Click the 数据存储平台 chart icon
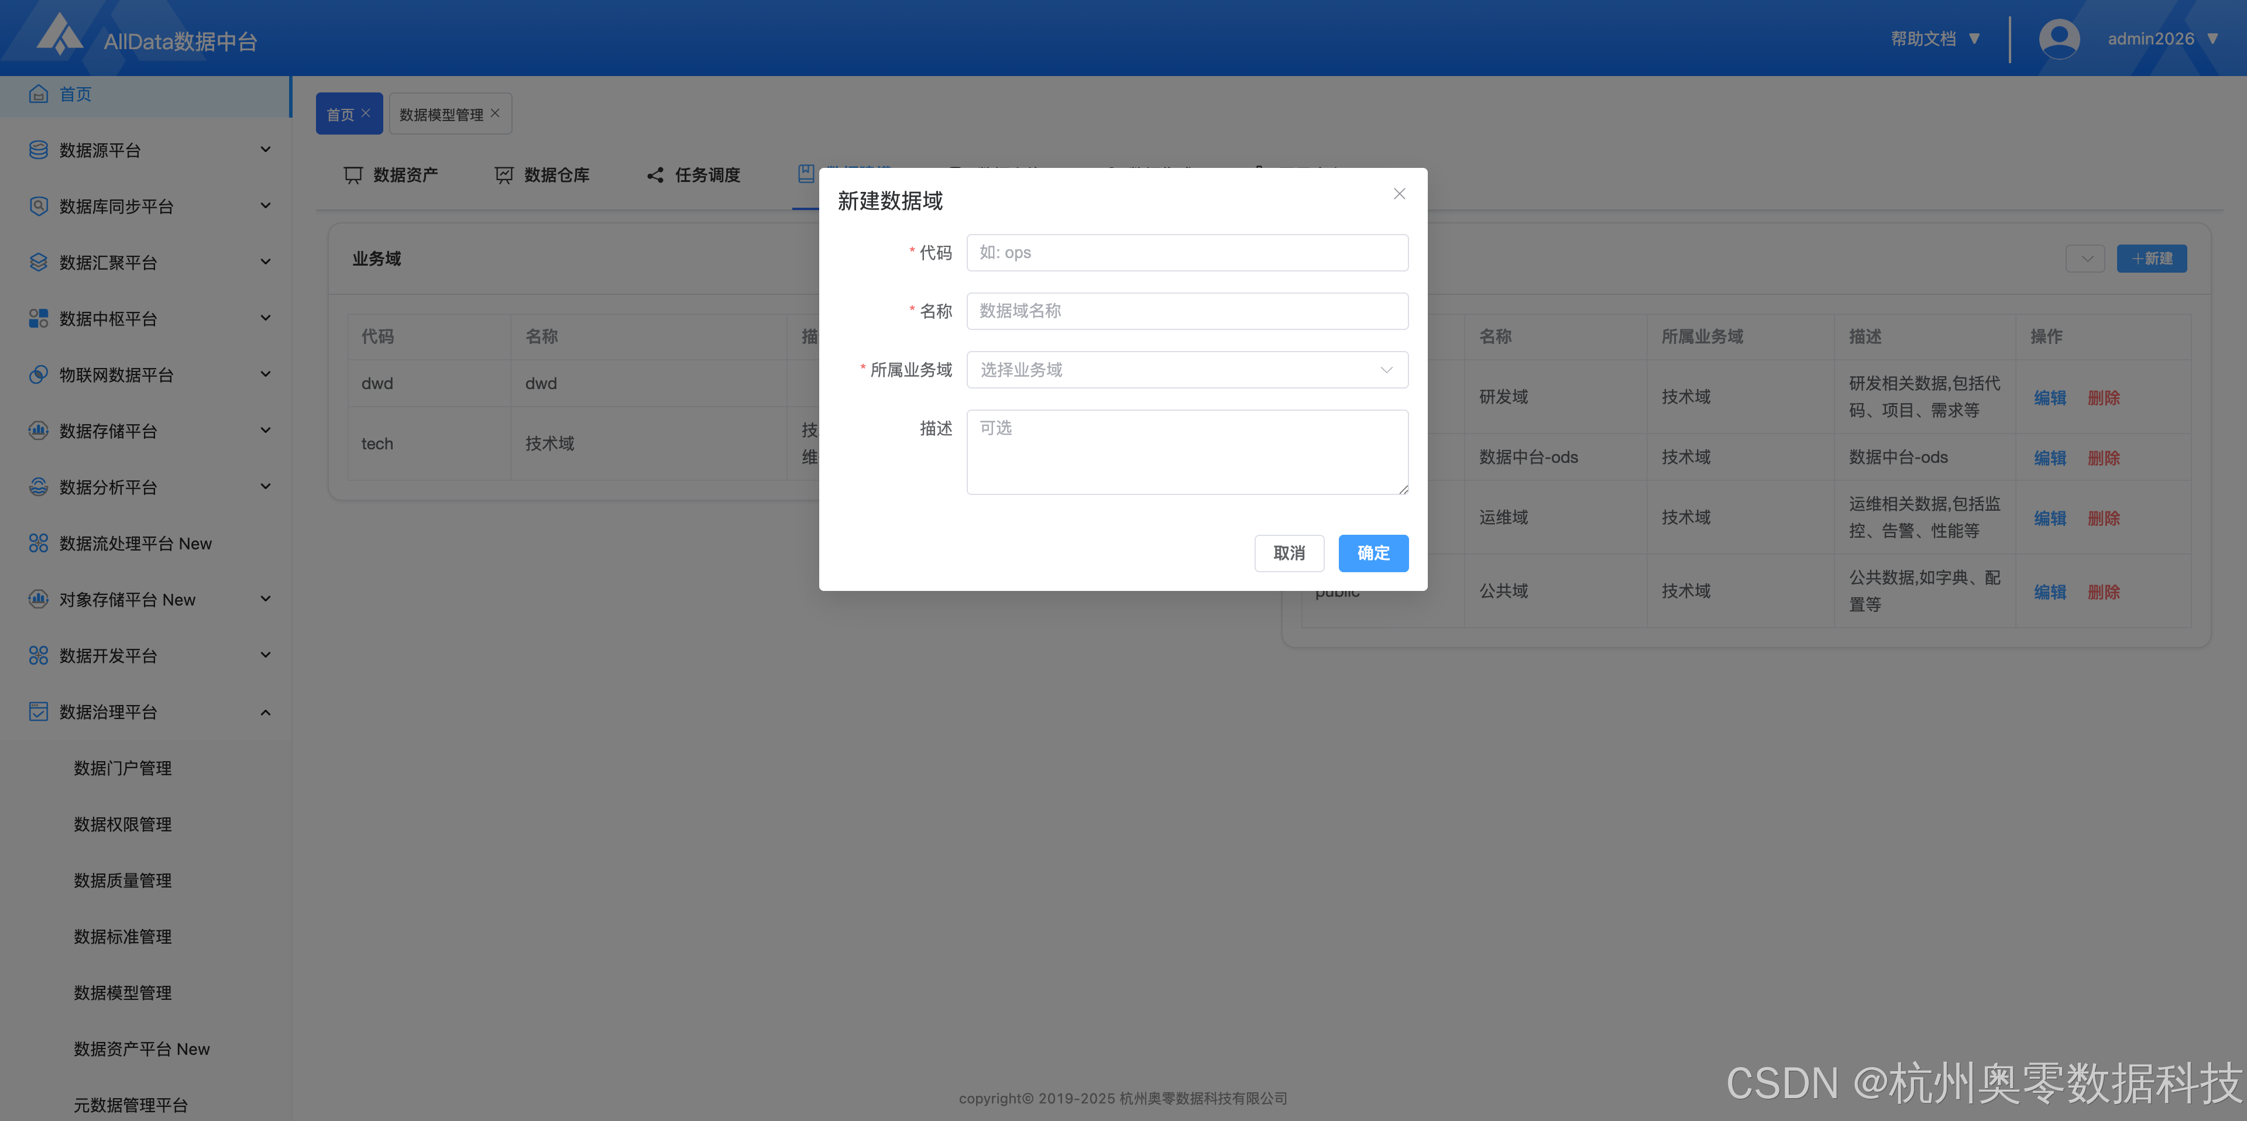The image size is (2247, 1121). tap(39, 431)
